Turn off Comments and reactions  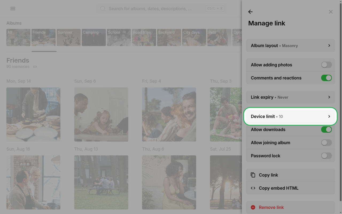[327, 78]
